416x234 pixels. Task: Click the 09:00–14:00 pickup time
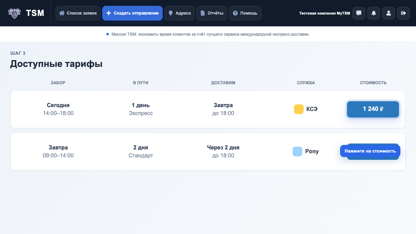coord(58,156)
